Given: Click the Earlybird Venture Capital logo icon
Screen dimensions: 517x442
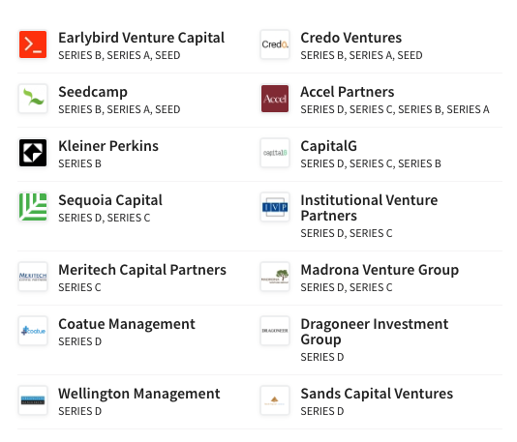Looking at the screenshot, I should tap(33, 44).
